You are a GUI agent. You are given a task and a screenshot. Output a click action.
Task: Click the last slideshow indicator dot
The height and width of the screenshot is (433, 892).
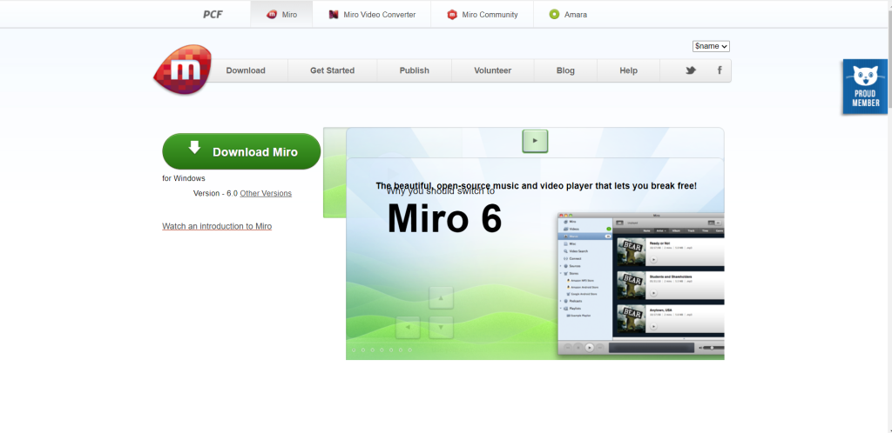coord(409,350)
